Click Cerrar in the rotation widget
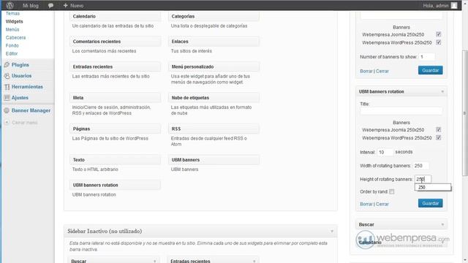This screenshot has height=263, width=468. 382,205
